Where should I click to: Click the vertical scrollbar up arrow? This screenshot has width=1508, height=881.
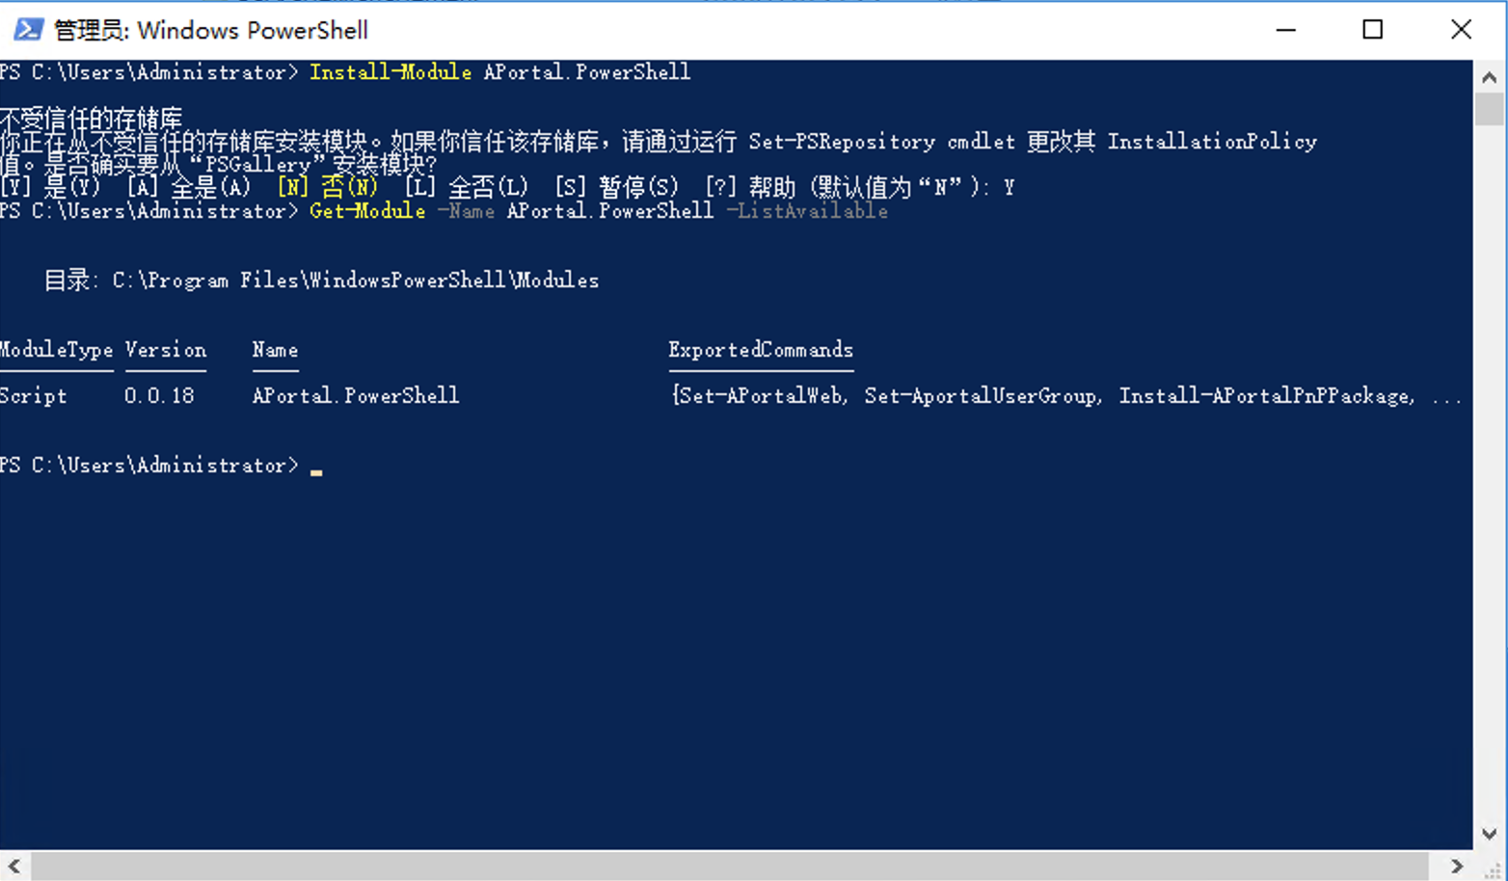point(1489,77)
